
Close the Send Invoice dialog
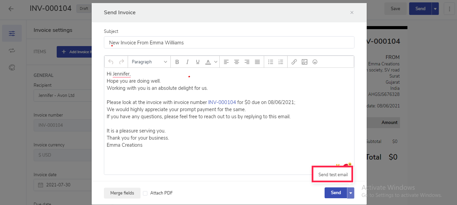(x=352, y=13)
